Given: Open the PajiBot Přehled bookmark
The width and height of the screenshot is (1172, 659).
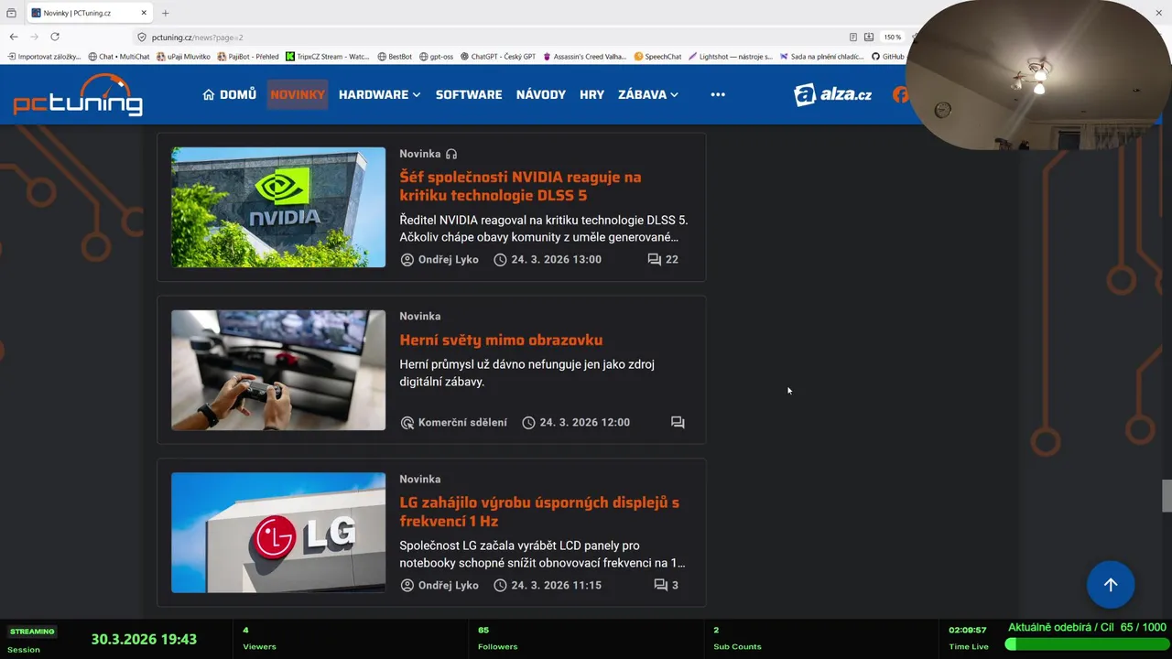Looking at the screenshot, I should 248,57.
